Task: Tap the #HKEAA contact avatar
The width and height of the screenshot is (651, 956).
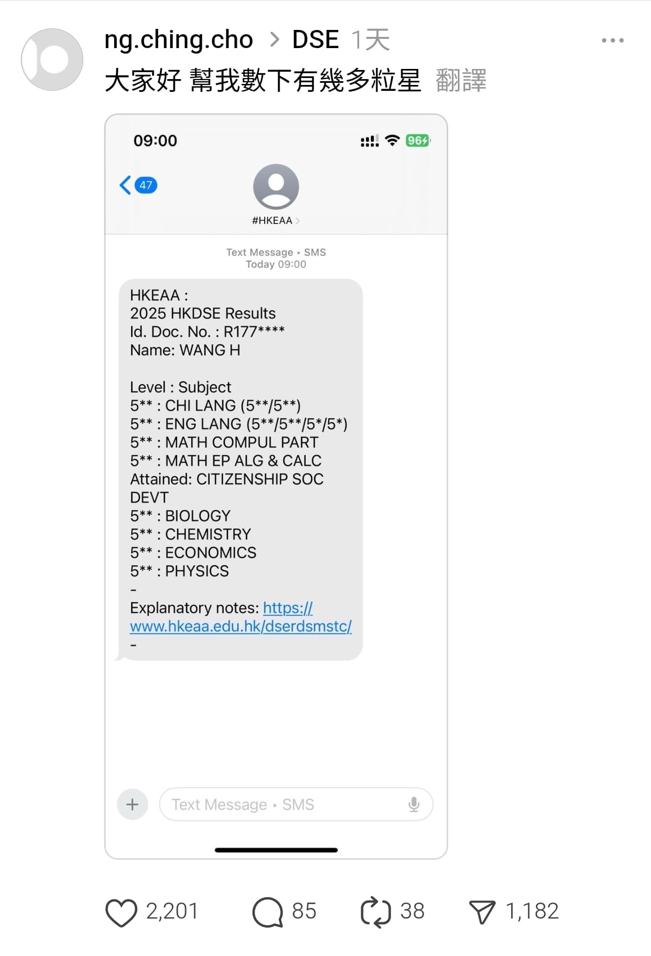Action: [x=276, y=186]
